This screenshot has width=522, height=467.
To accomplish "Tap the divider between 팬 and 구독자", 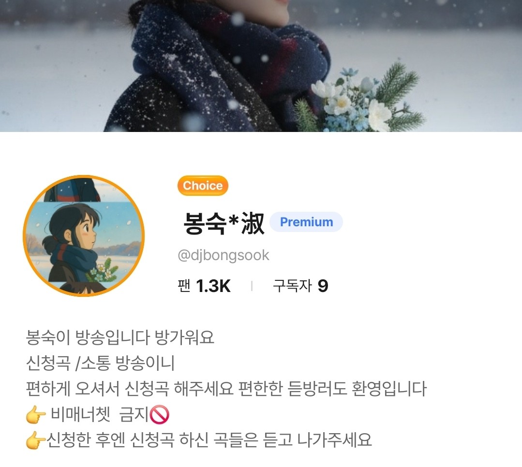I will [x=252, y=286].
